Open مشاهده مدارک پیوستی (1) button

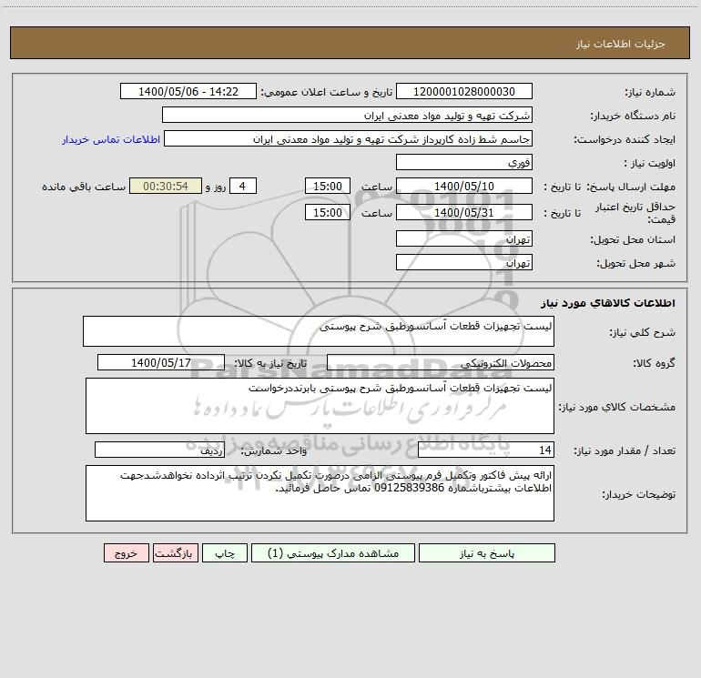[x=333, y=552]
